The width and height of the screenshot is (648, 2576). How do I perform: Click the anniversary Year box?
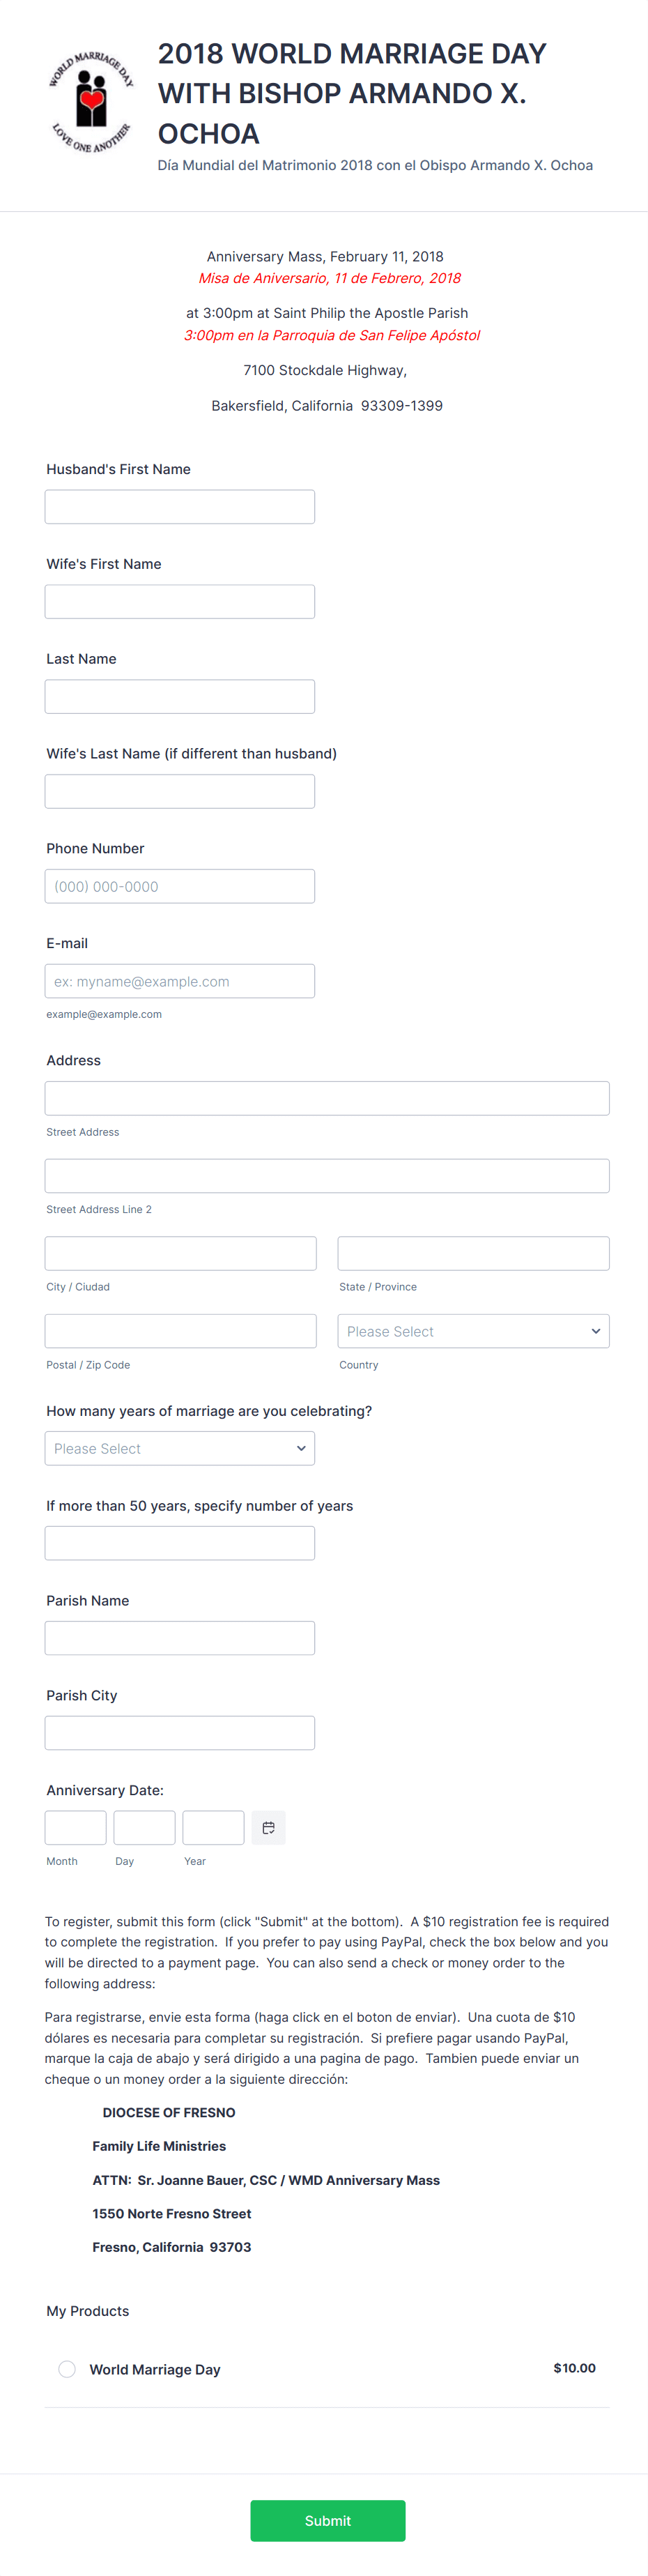pos(213,1827)
